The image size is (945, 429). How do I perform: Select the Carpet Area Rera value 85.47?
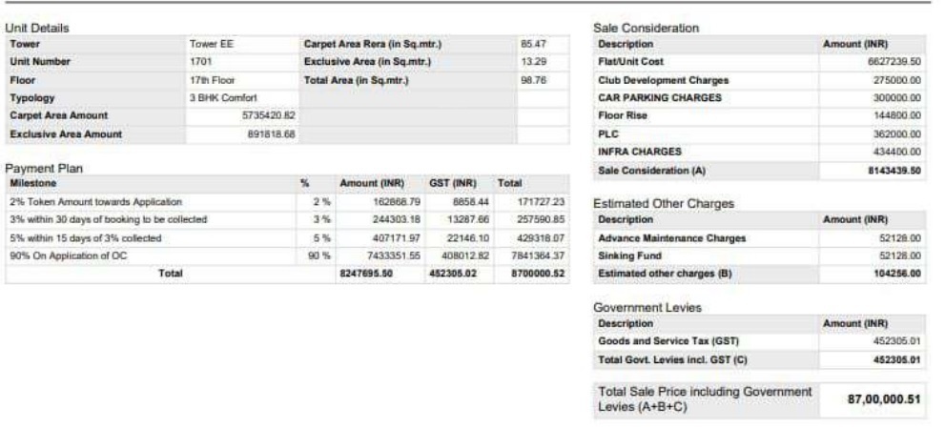click(x=533, y=44)
